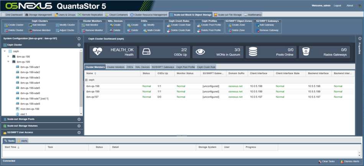The width and height of the screenshot is (364, 166).
Task: Expand the Scale-out Storage Volumes section
Action: (x=79, y=126)
